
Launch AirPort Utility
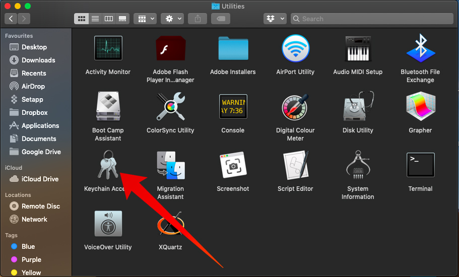[x=295, y=48]
